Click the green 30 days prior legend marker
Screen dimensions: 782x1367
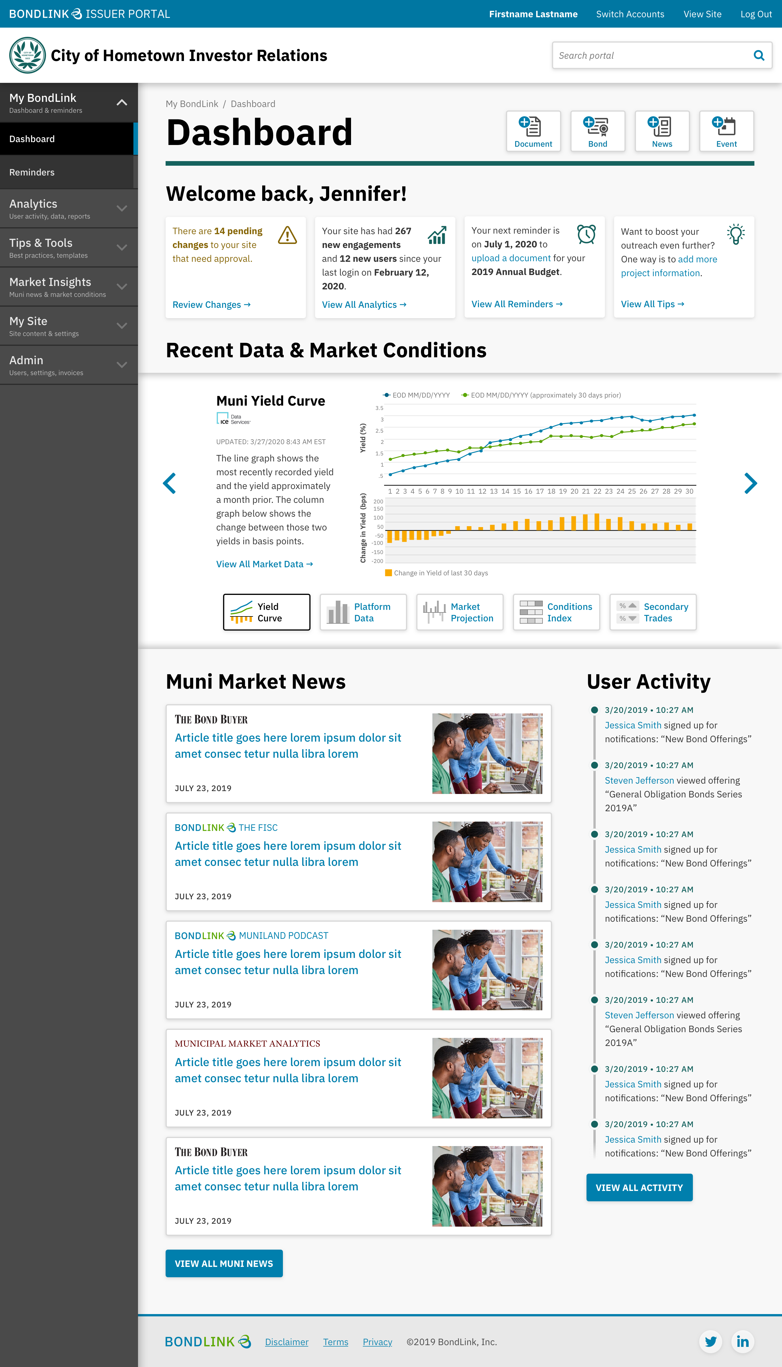pos(465,395)
